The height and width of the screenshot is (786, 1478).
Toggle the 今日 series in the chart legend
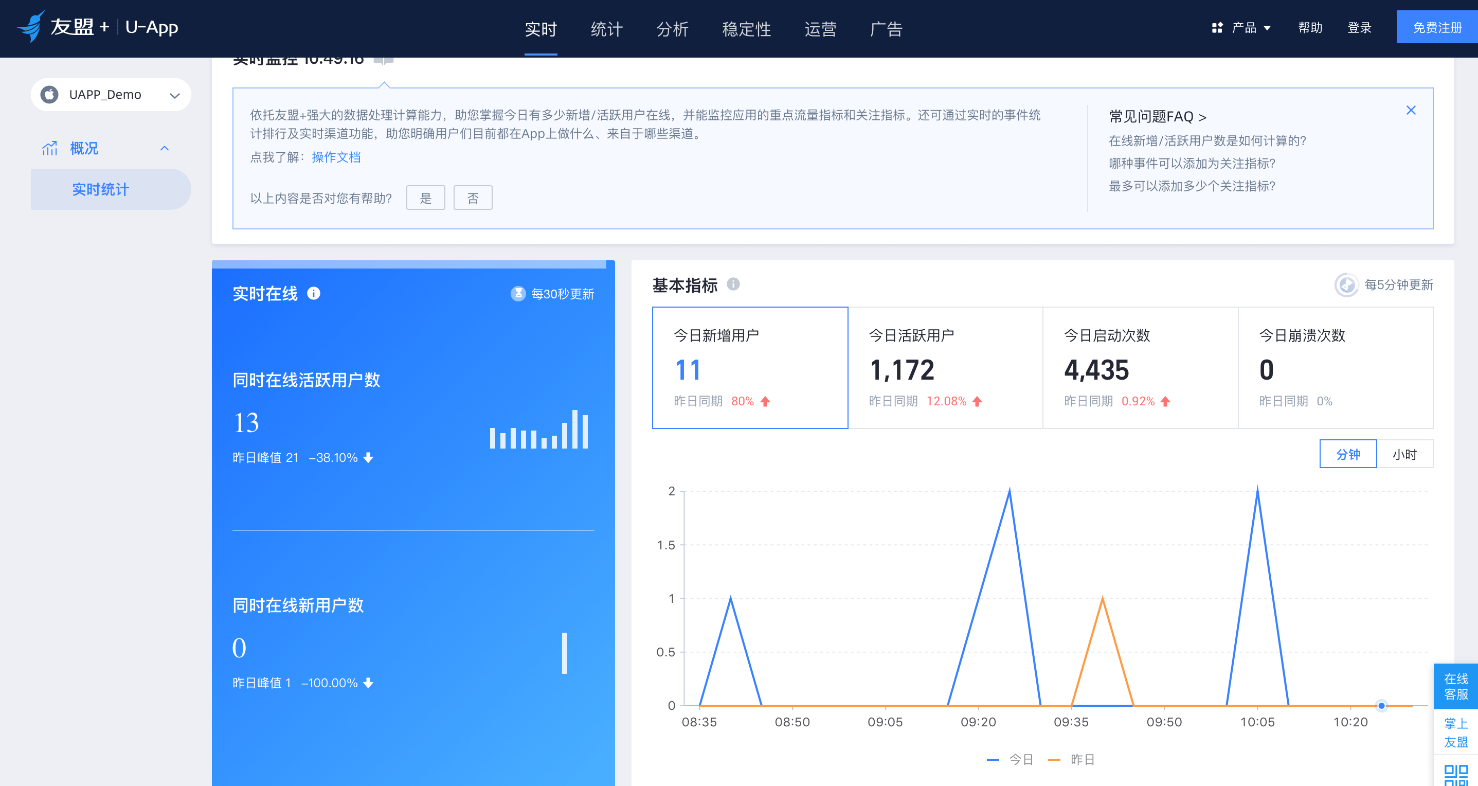click(x=1010, y=759)
